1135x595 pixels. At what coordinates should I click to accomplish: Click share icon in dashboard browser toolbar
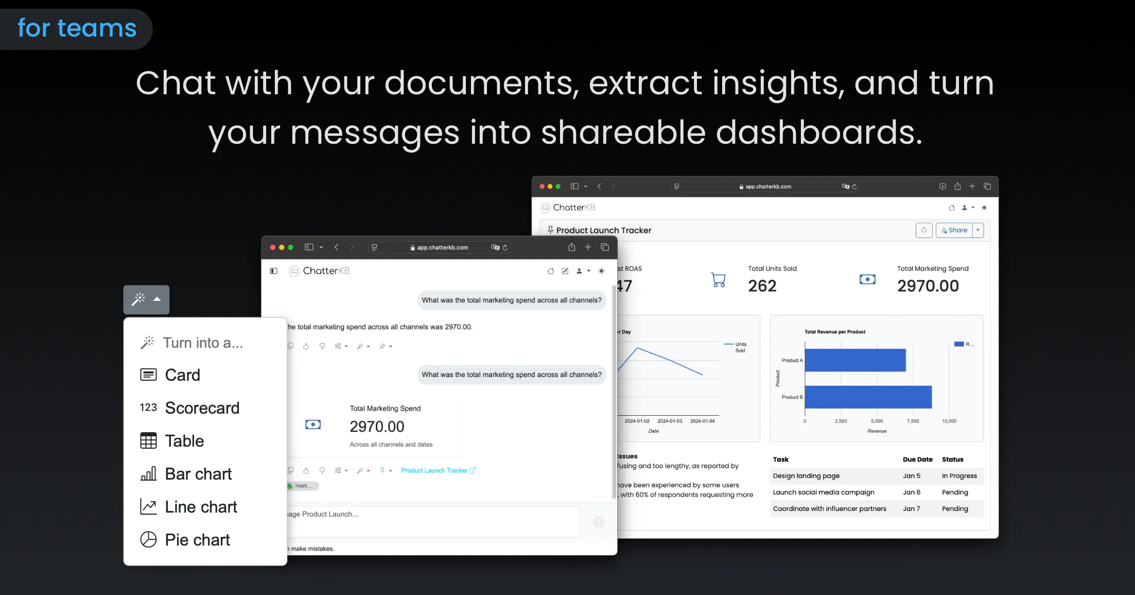point(957,186)
